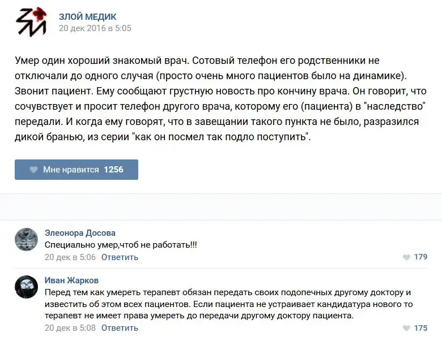Click the 175 likes count

tap(420, 328)
